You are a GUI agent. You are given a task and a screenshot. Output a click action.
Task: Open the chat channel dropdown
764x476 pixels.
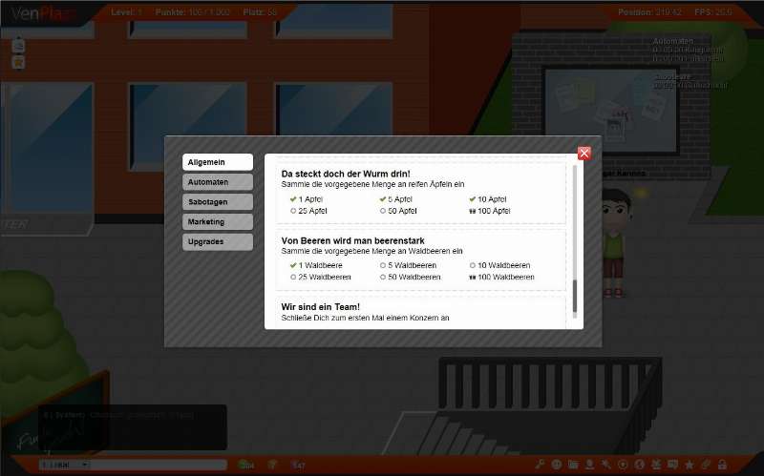click(65, 465)
